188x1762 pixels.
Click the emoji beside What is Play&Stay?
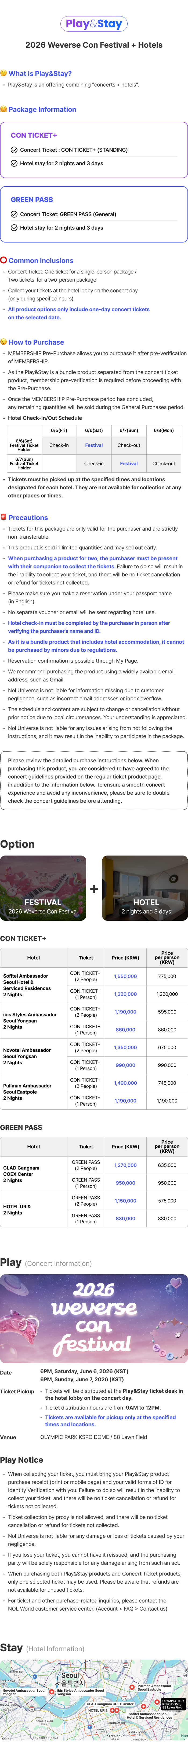(x=3, y=73)
